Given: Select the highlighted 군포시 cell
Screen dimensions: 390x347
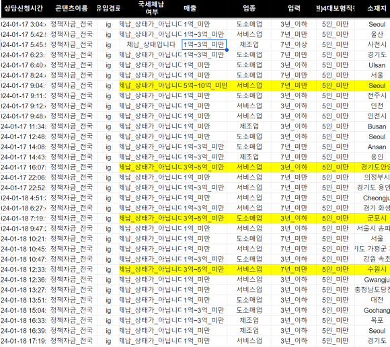Looking at the screenshot, I should pos(377,218).
